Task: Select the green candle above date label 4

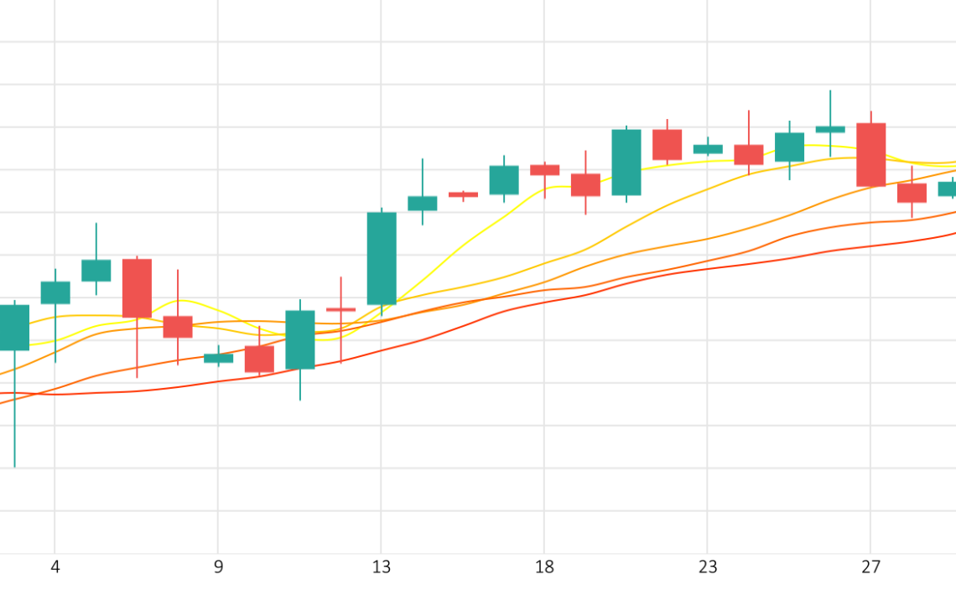Action: coord(55,292)
